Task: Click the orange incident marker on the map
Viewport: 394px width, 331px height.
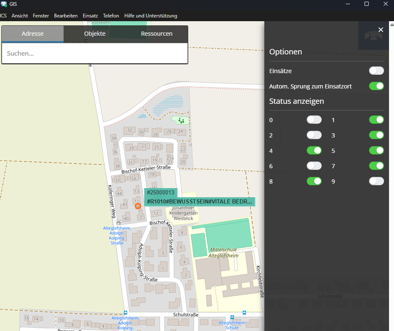Action: pos(138,206)
